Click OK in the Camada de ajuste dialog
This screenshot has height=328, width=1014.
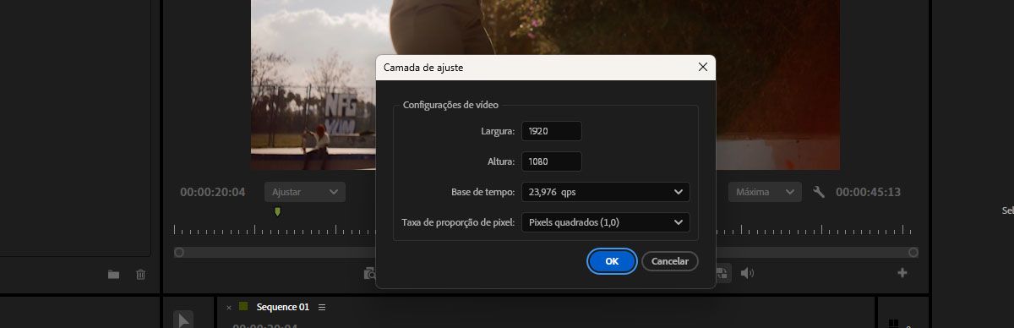[612, 261]
